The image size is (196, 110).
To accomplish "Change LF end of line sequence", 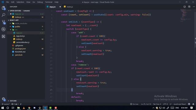I will [x=171, y=104].
